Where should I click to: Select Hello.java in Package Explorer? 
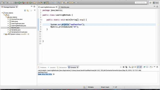[x=14, y=21]
